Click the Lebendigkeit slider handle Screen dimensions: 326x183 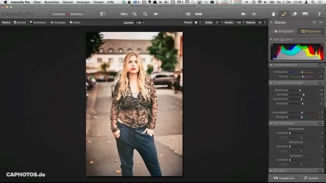click(302, 113)
